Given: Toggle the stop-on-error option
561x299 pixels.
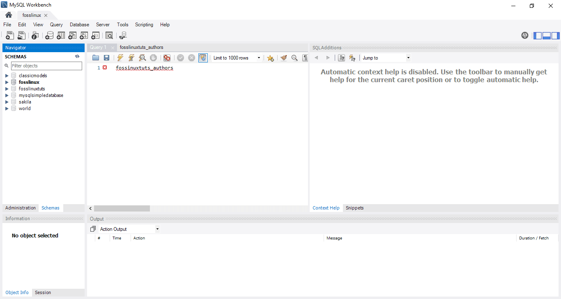Looking at the screenshot, I should 167,58.
